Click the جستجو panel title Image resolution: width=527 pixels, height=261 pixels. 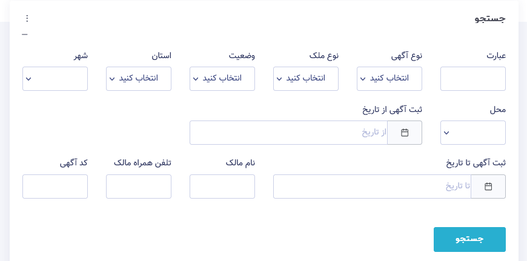[490, 19]
